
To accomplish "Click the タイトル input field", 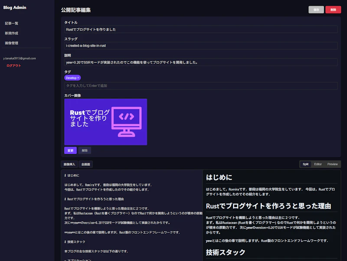I will coord(201,29).
